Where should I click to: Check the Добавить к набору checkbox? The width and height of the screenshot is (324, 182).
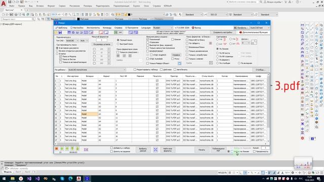pyautogui.click(x=111, y=148)
